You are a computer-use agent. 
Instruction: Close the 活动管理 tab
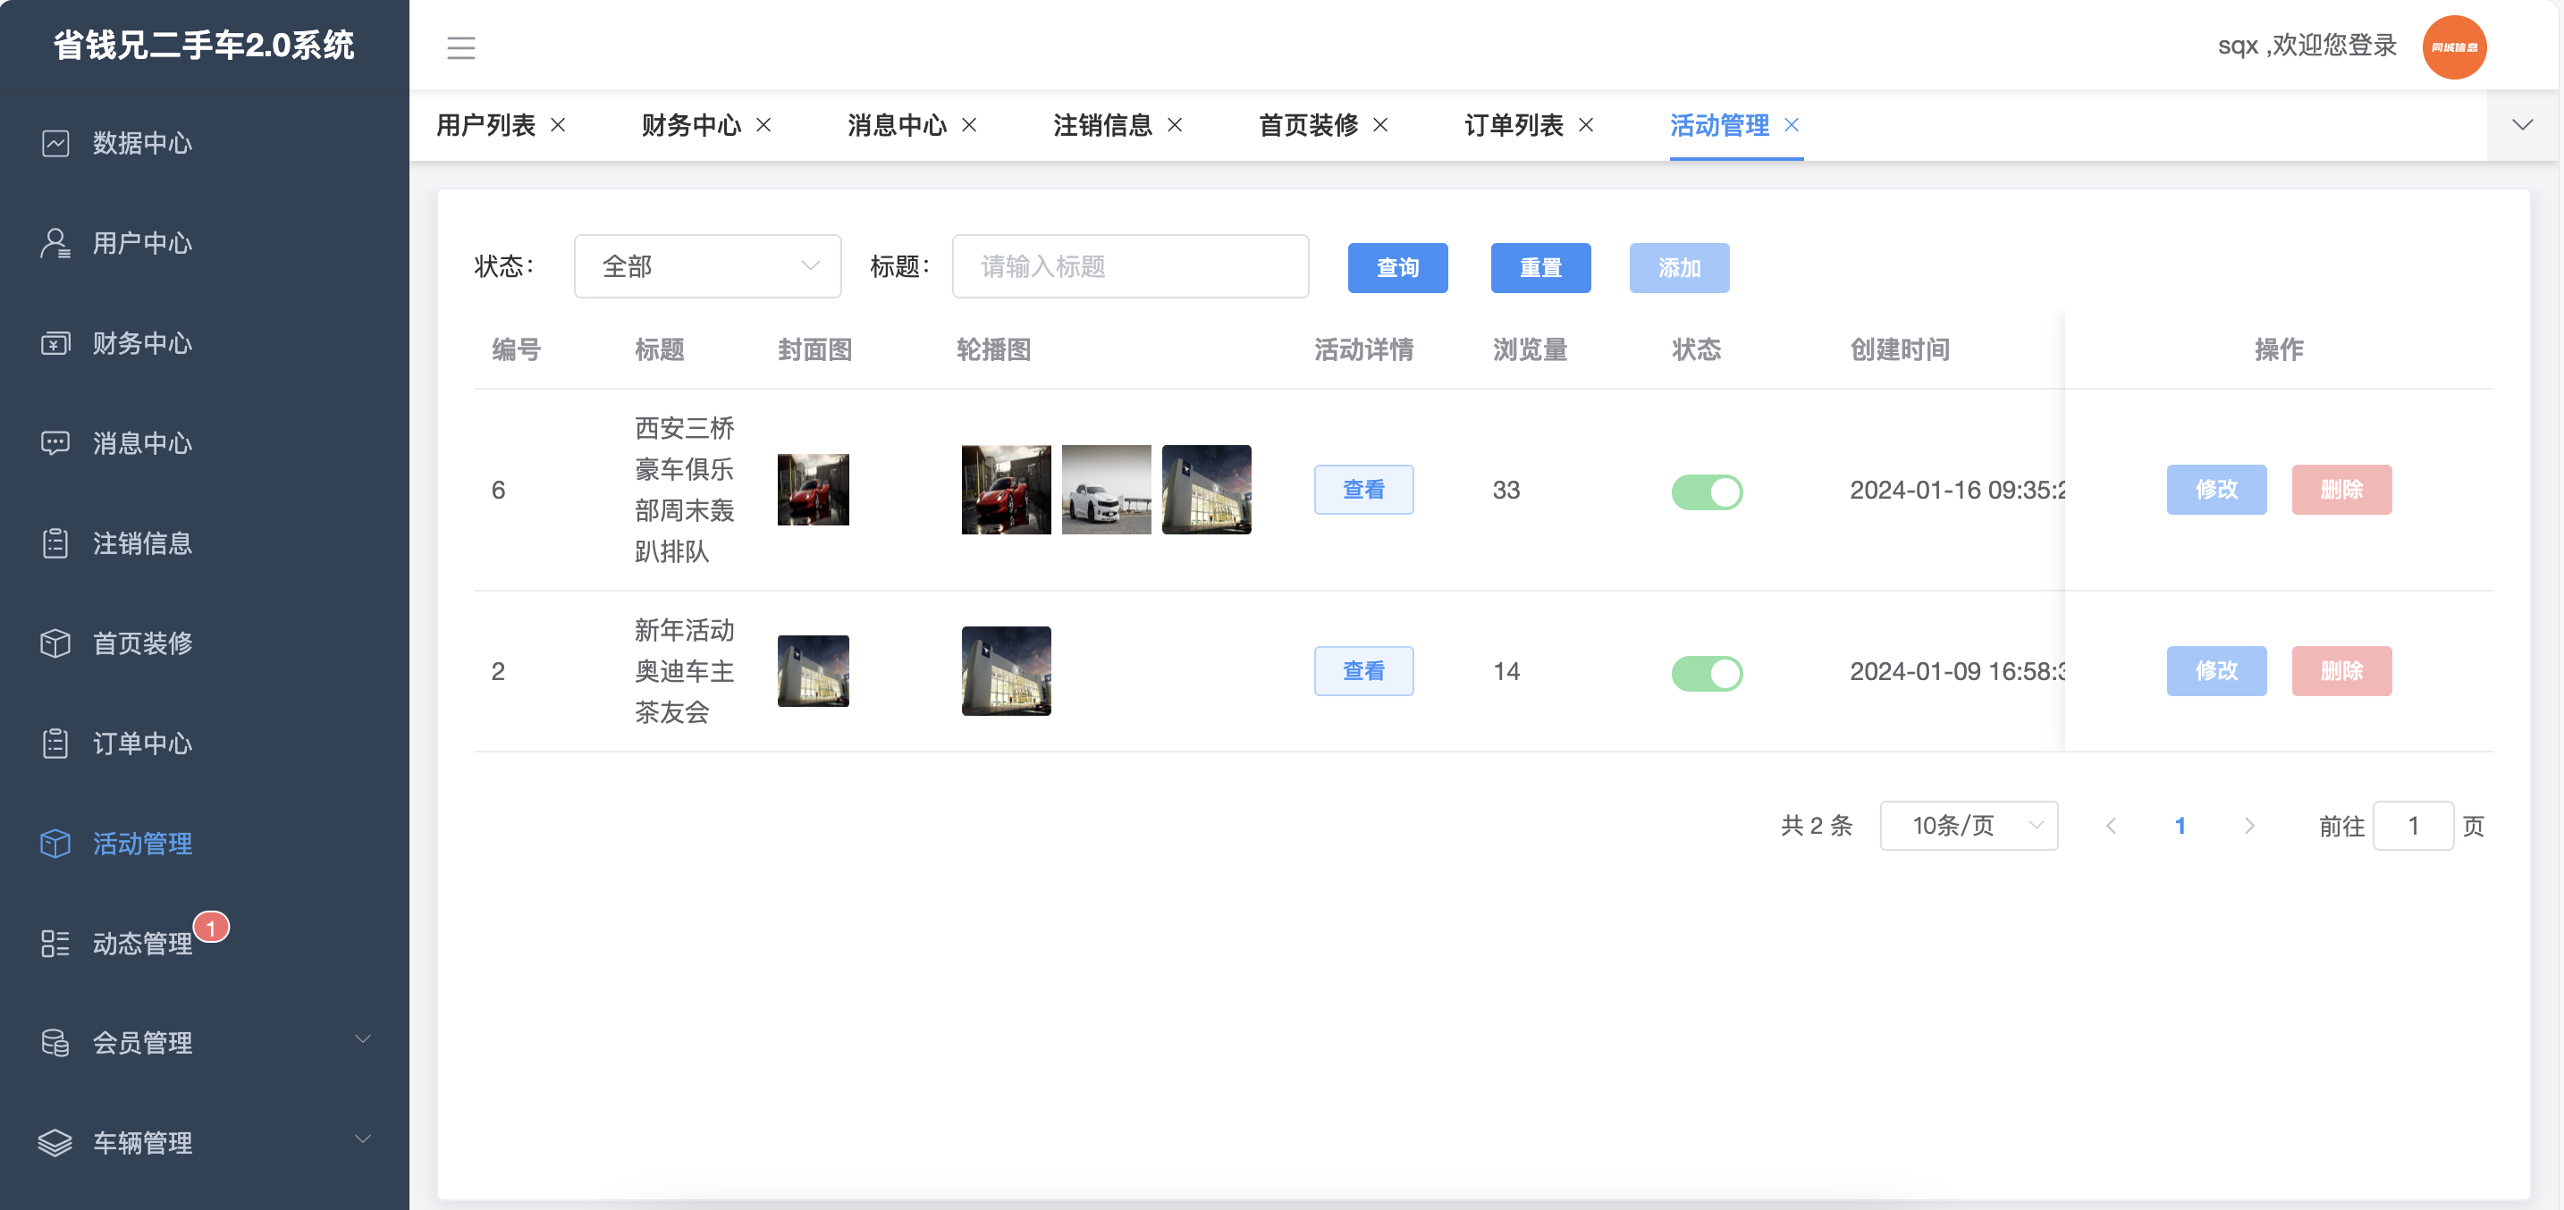click(1792, 124)
